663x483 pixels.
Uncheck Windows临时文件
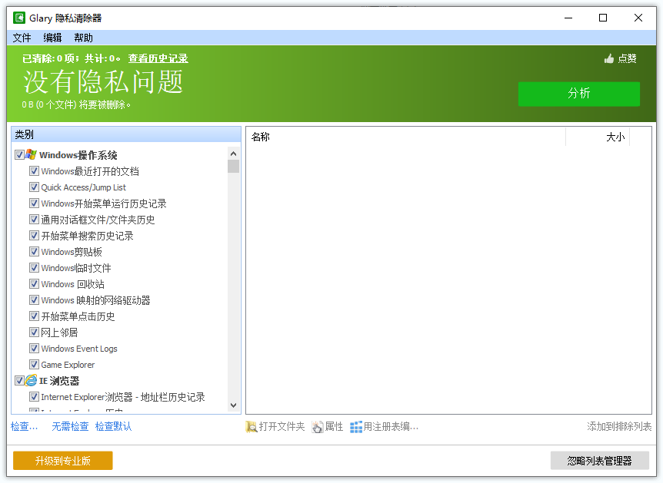35,268
